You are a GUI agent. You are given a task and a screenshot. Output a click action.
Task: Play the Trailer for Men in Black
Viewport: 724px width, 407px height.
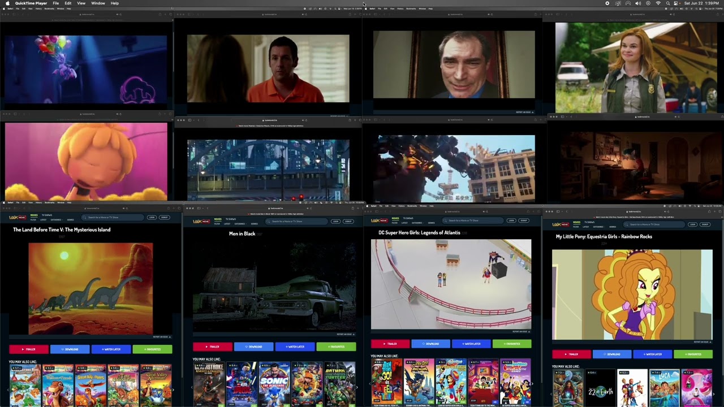213,347
